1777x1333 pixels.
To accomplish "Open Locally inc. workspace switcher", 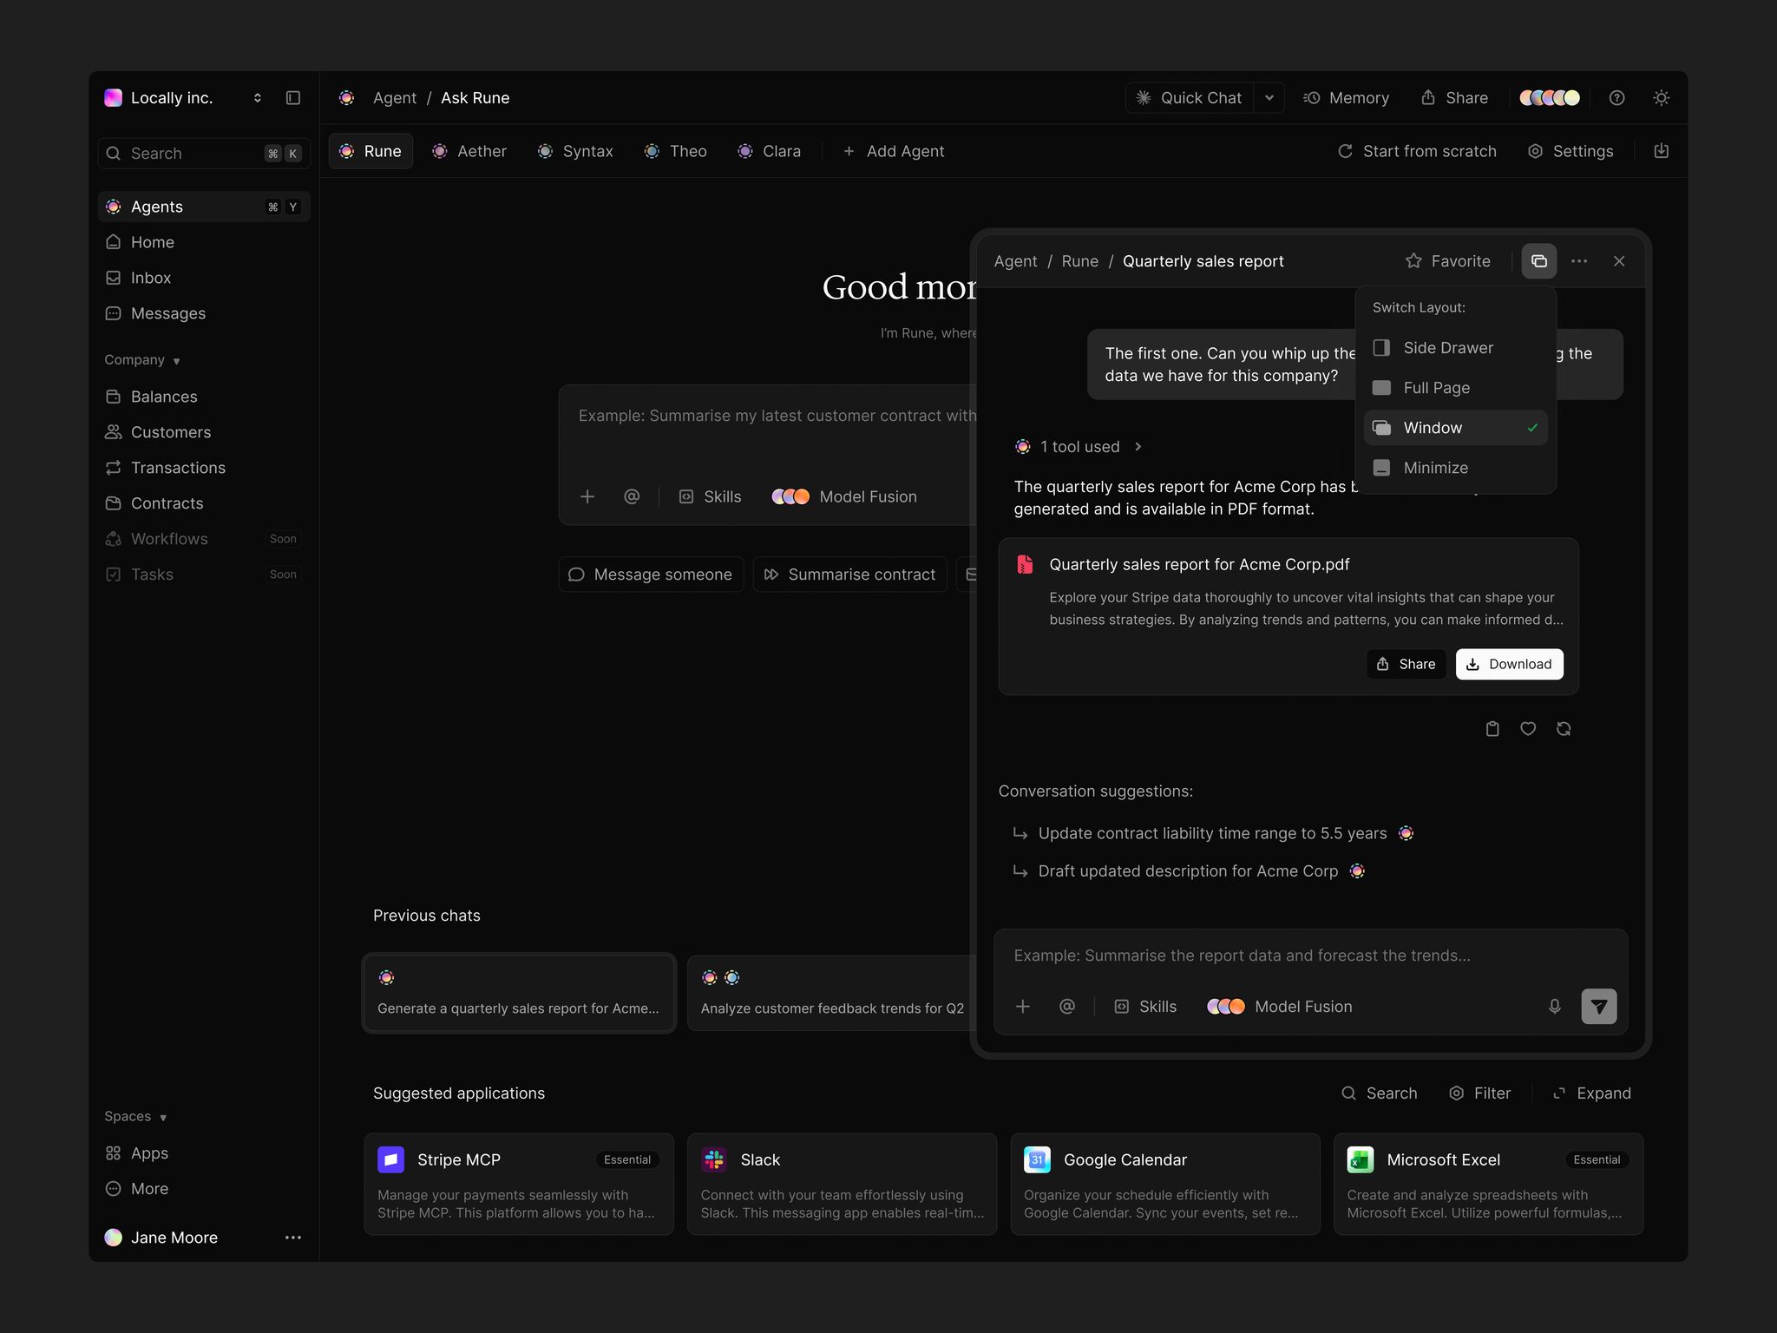I will [184, 98].
